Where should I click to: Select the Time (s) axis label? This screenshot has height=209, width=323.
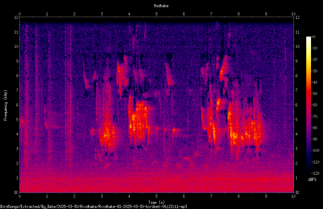coord(156,203)
